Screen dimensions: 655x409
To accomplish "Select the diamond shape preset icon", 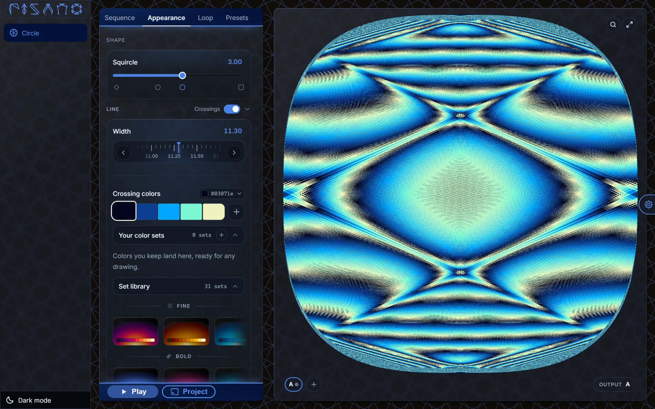I will coord(116,87).
